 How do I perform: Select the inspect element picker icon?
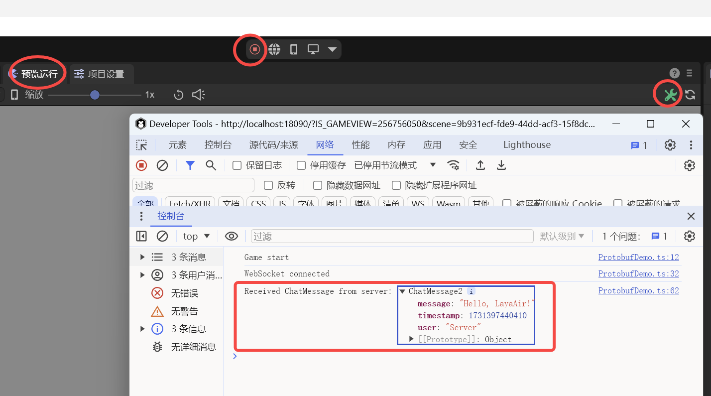(x=142, y=145)
